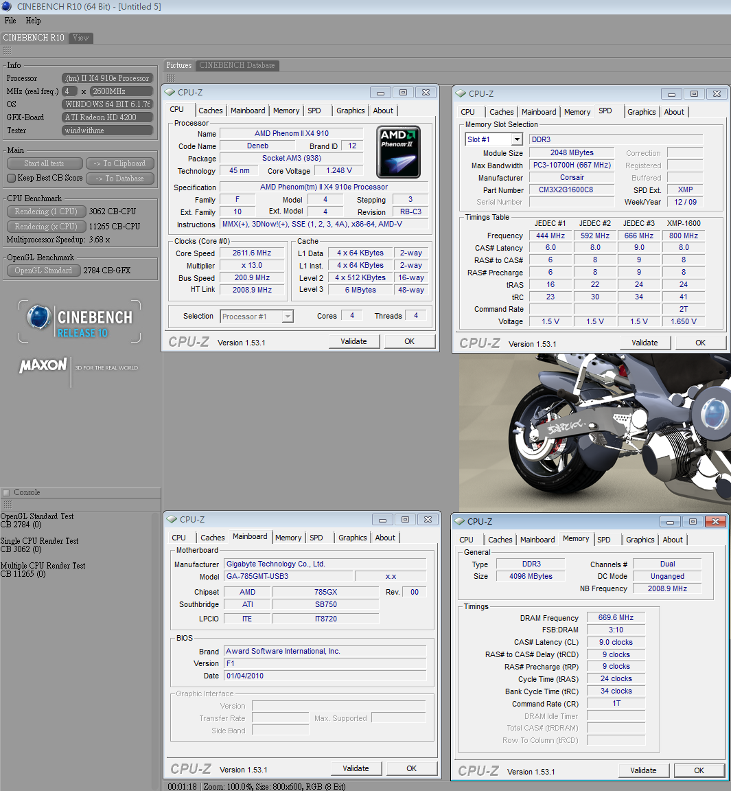
Task: Toggle the Console panel checkbox
Action: (7, 493)
